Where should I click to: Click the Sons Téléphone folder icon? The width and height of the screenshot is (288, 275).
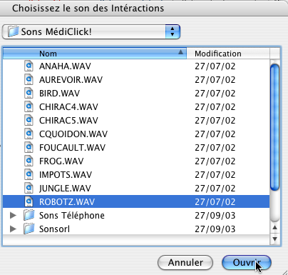29,215
